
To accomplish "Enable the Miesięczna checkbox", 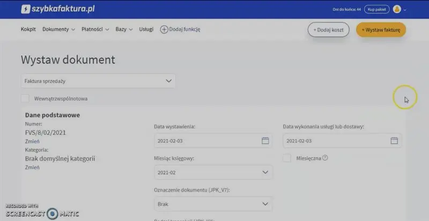I will 287,158.
